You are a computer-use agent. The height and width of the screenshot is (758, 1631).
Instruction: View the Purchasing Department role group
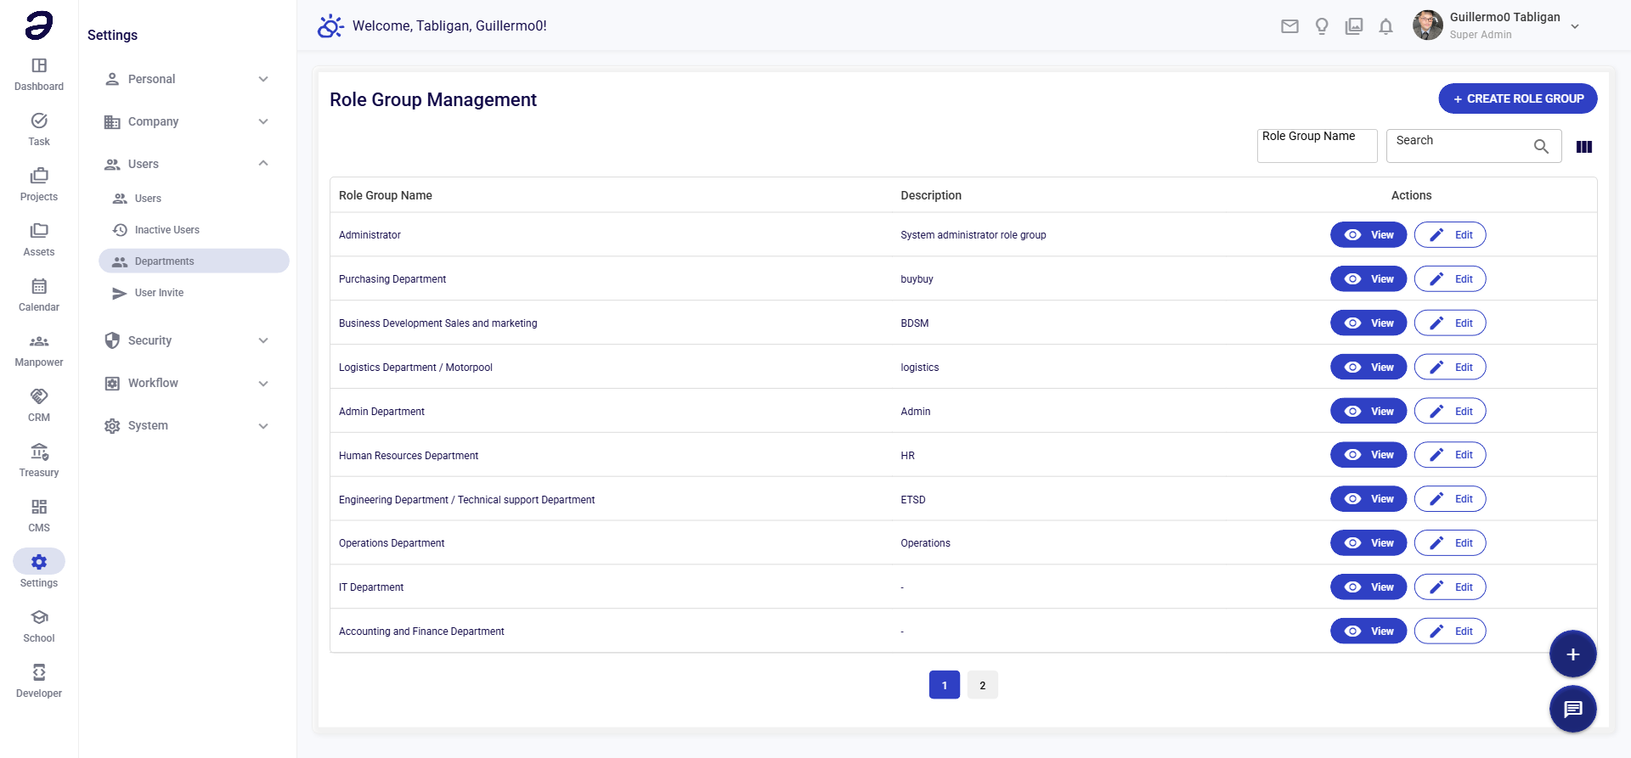click(x=1369, y=279)
